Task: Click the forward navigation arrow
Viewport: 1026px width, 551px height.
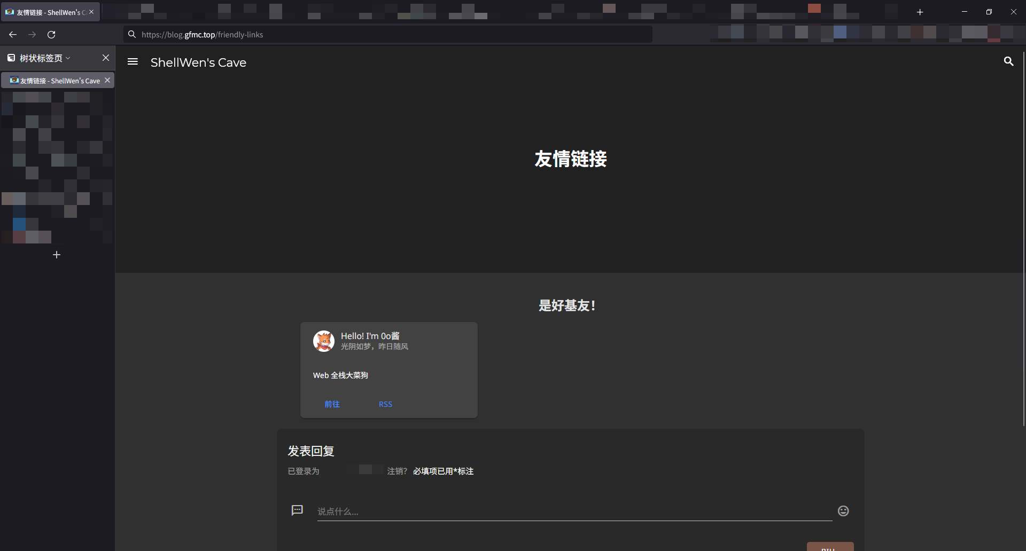Action: pyautogui.click(x=32, y=34)
